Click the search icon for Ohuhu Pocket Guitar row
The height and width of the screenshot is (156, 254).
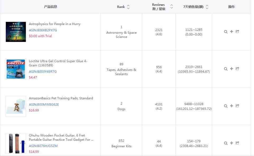tap(226, 143)
